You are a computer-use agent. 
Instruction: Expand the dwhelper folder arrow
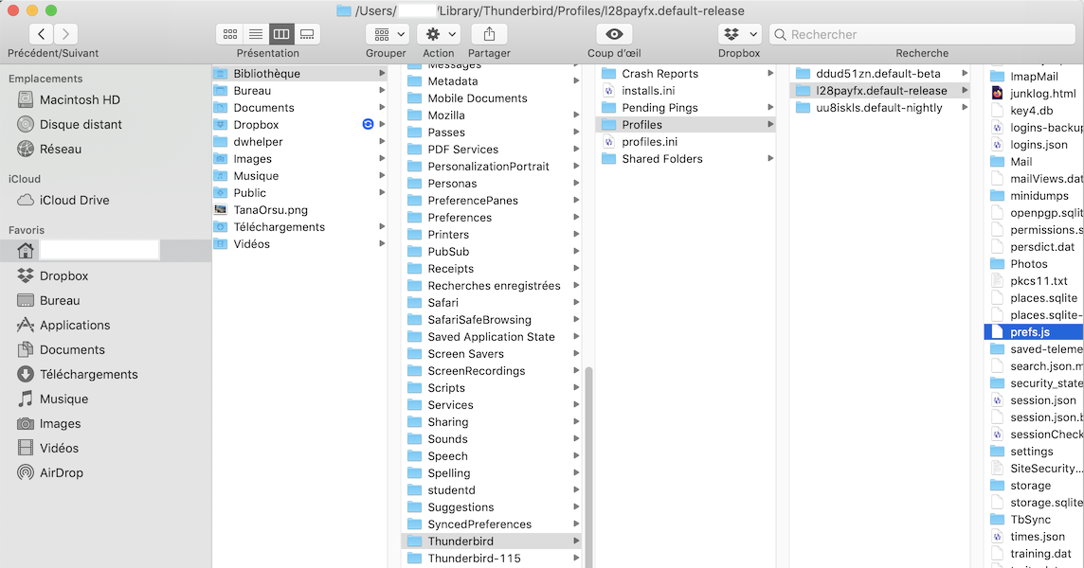pyautogui.click(x=382, y=142)
